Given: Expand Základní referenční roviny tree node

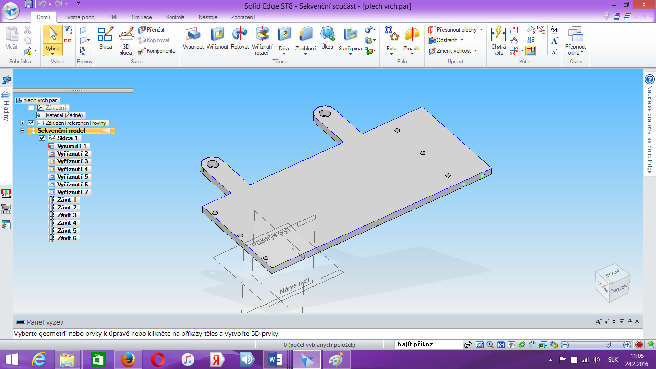Looking at the screenshot, I should 22,123.
